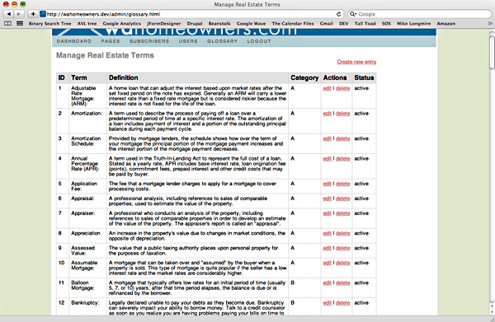Edit the Amortization Schedule entry
Viewport: 495px width, 322px height.
[327, 138]
